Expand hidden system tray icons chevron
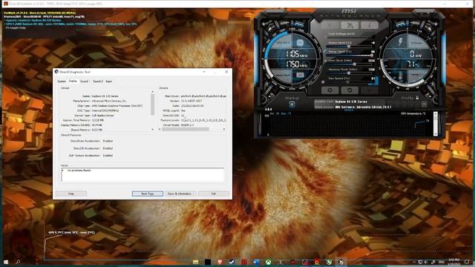 point(414,262)
